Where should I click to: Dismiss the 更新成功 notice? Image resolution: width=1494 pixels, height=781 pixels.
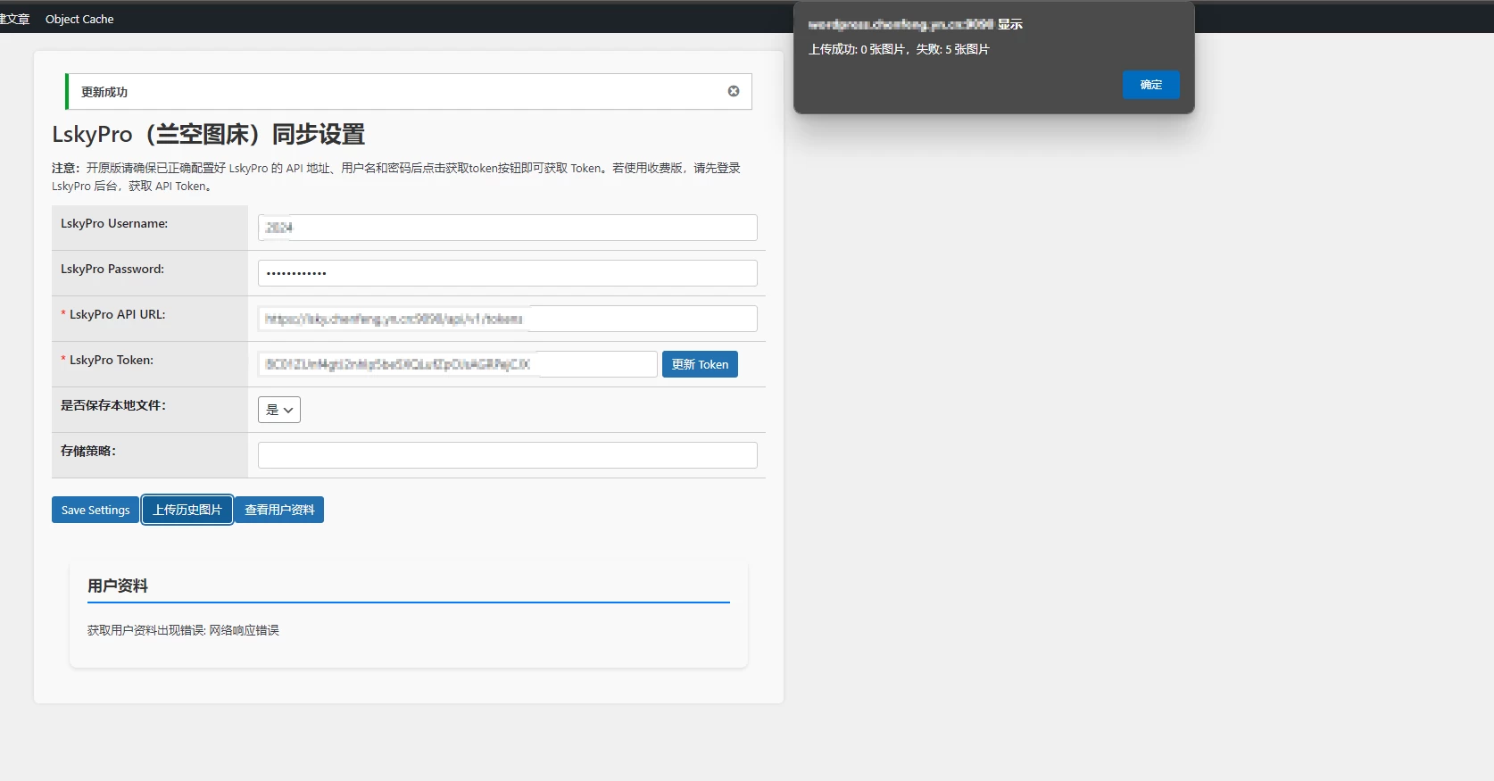point(733,91)
